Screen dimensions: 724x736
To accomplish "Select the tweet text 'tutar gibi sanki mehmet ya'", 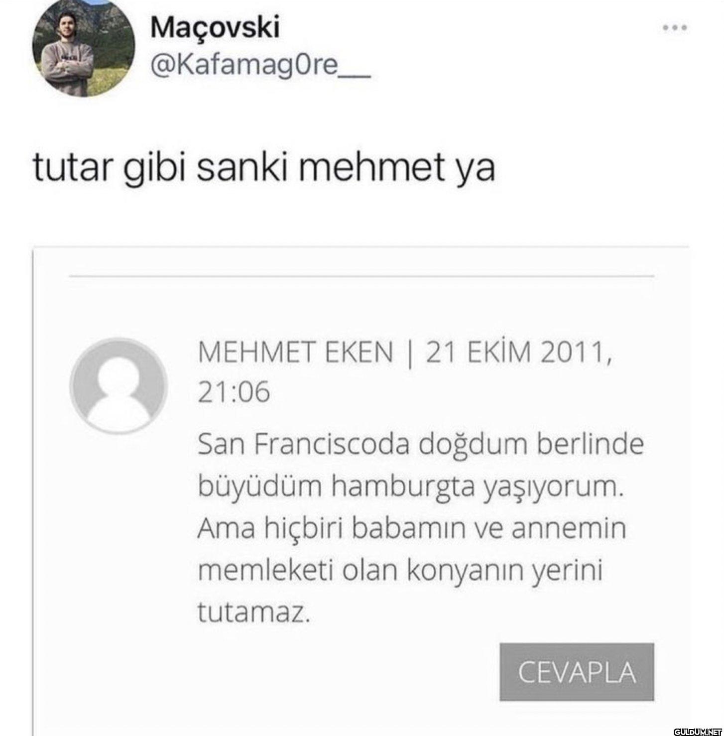I will [264, 168].
